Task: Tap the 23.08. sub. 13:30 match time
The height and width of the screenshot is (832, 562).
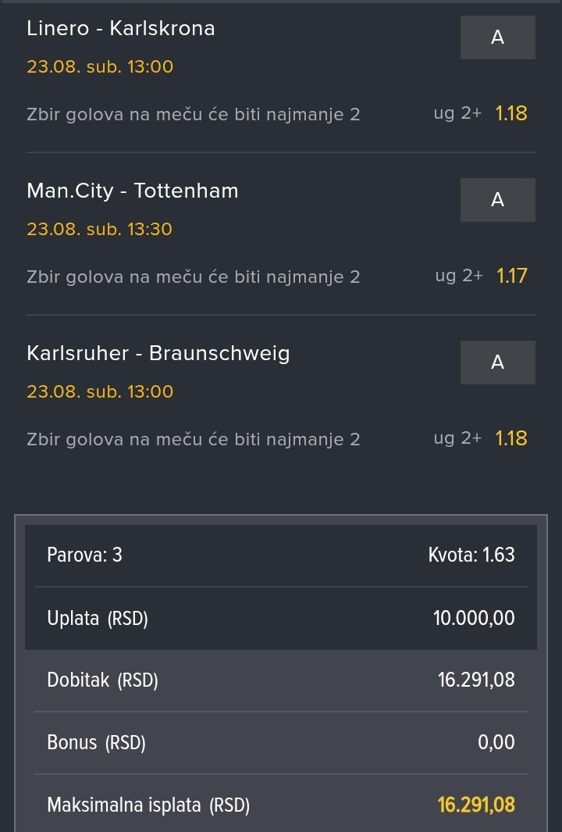Action: point(100,229)
